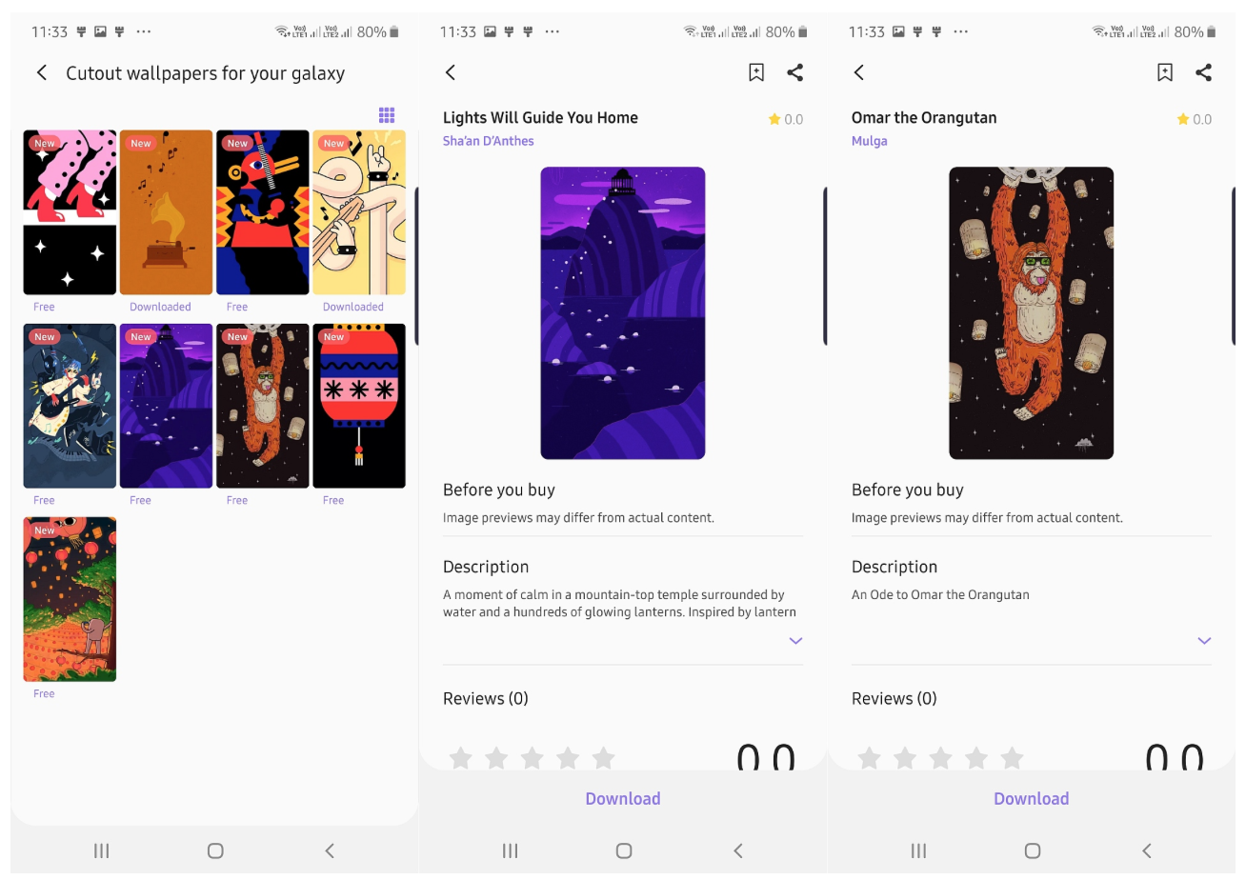Tap system back on Omar the Orangutan screen
Screen dimensions: 1246x880
(x=1147, y=850)
